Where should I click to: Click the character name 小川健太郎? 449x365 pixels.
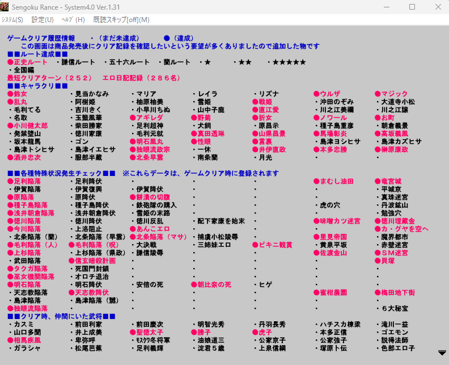28,125
